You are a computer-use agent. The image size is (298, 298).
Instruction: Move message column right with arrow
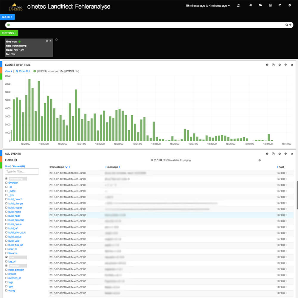119,167
